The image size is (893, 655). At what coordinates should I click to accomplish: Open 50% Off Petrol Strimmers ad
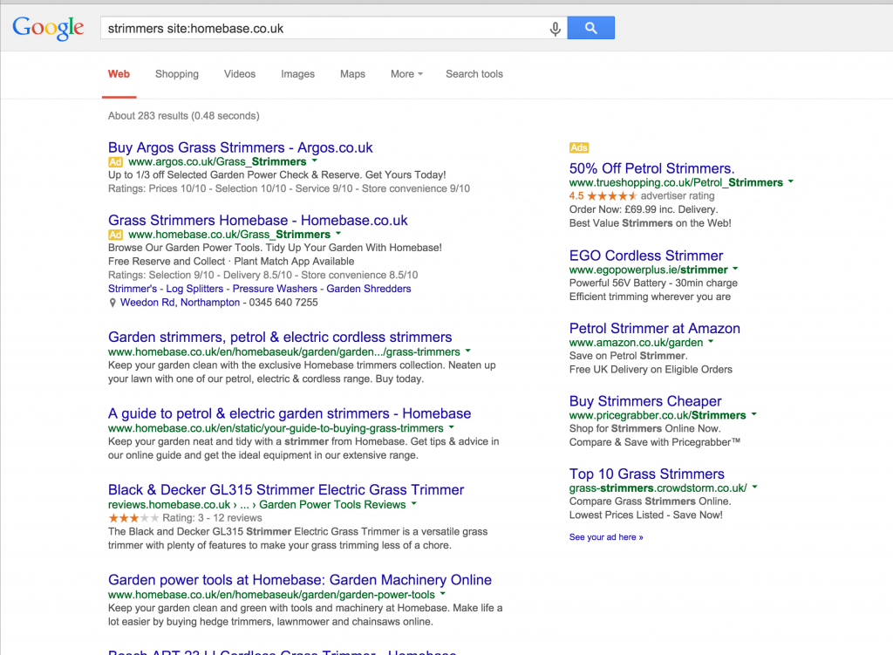652,168
